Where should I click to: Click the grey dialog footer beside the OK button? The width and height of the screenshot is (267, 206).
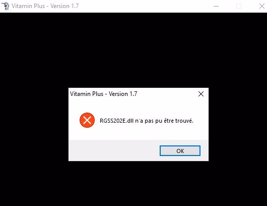114,150
